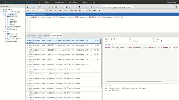This screenshot has height=100, width=179.
Task: Open the Tools menu
Action: 86,2
